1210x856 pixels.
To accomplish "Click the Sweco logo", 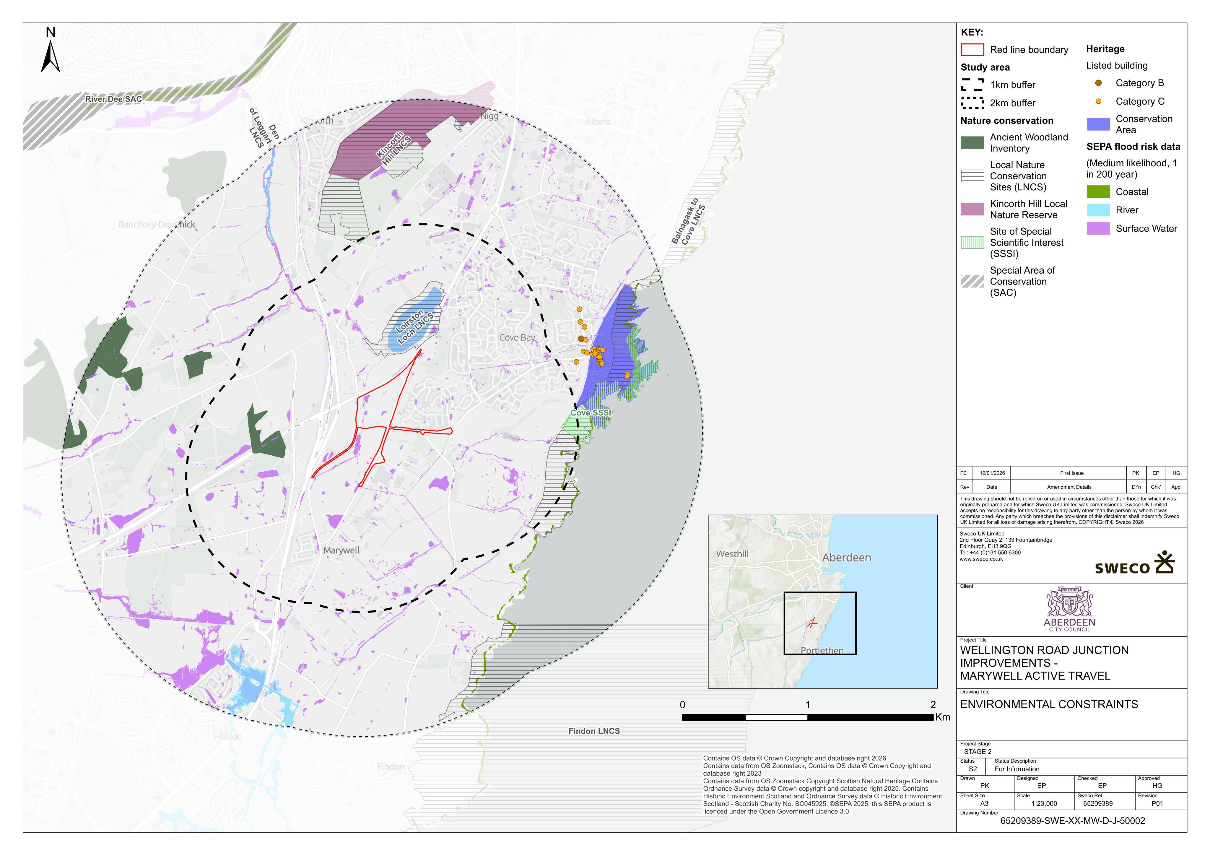I will pos(1135,563).
